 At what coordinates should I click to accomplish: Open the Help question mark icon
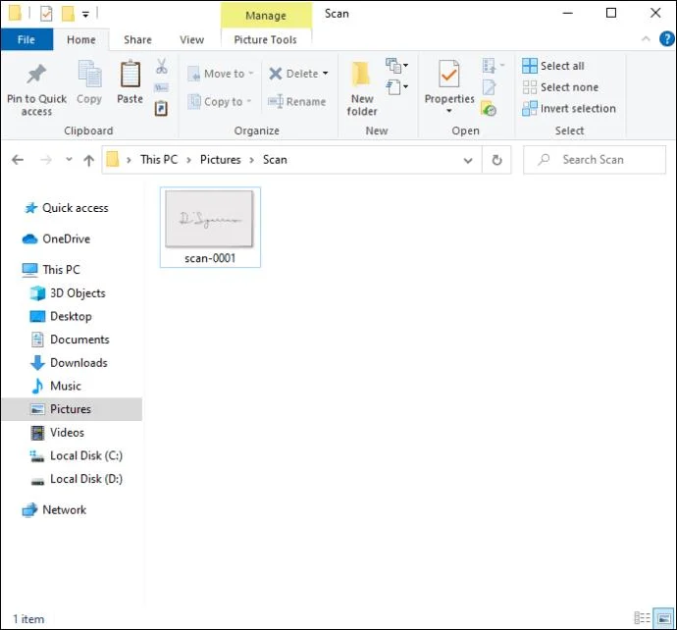[x=666, y=39]
